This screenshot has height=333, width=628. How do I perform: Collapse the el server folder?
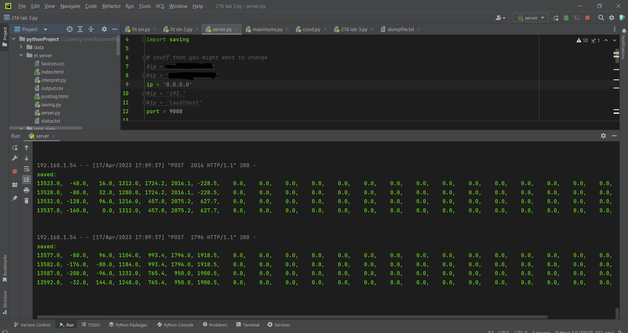point(21,55)
